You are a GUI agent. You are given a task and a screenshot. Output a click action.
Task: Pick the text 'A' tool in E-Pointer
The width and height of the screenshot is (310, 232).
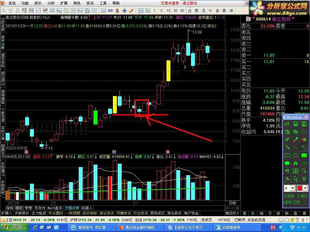(295, 163)
